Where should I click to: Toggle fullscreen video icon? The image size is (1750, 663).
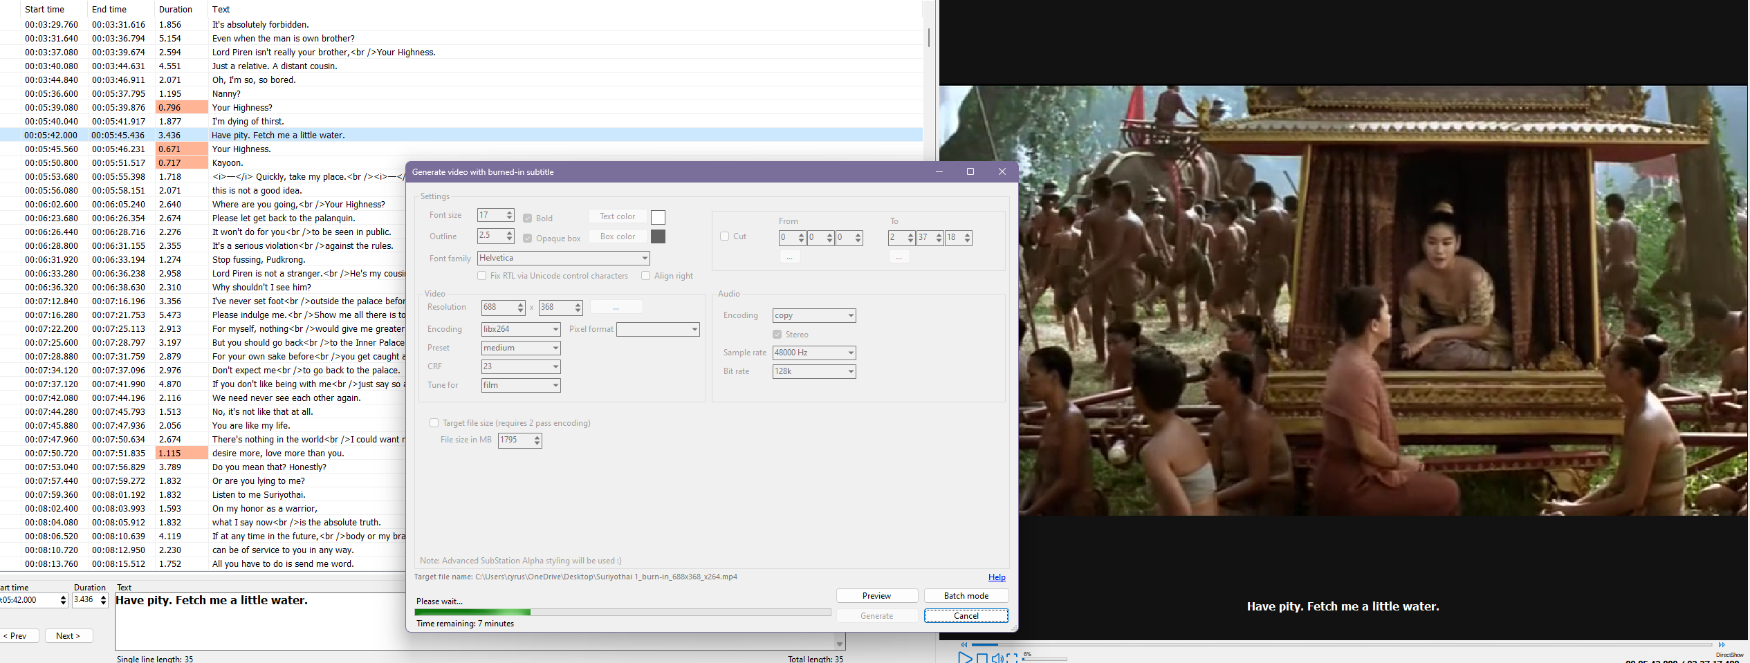[x=1012, y=658]
